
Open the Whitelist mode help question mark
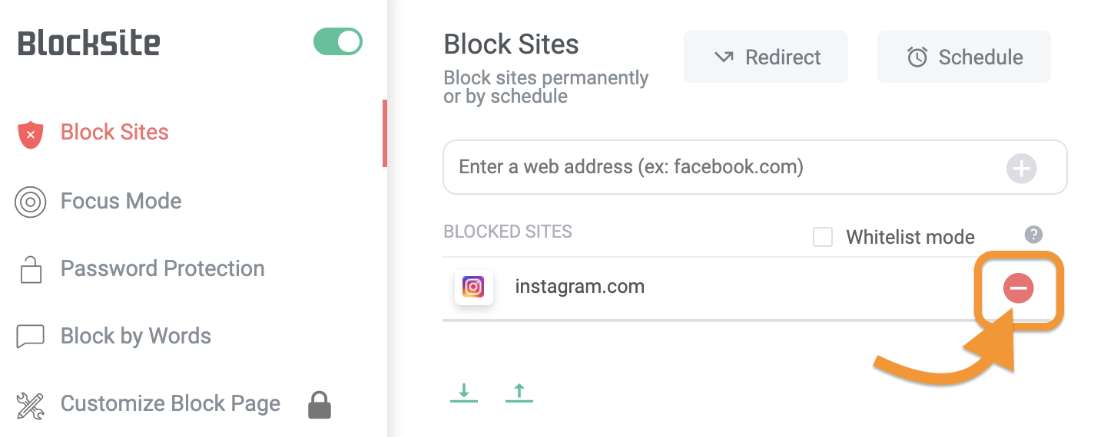(x=1033, y=235)
